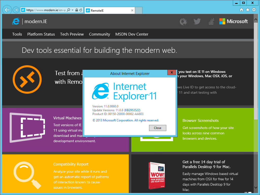Click the Virtual Machines monitor icon

click(27, 127)
